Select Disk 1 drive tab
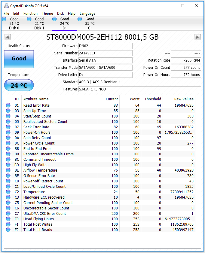 (x=39, y=23)
